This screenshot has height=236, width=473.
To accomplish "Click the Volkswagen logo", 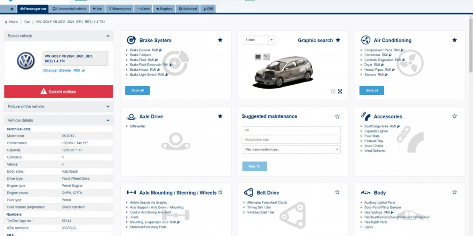I will (26, 61).
